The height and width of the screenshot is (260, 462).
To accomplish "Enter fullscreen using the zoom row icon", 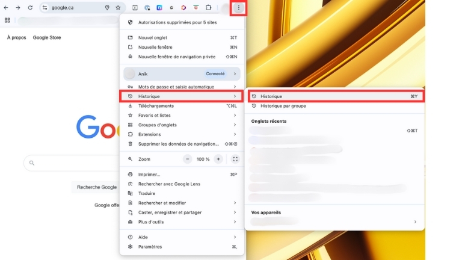I will 235,159.
